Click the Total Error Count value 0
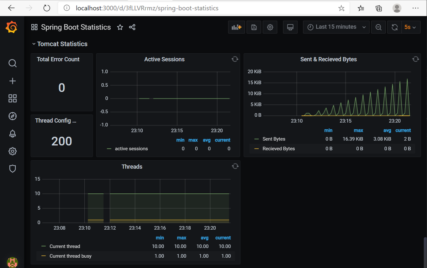Viewport: 427px width, 268px height. coord(62,87)
